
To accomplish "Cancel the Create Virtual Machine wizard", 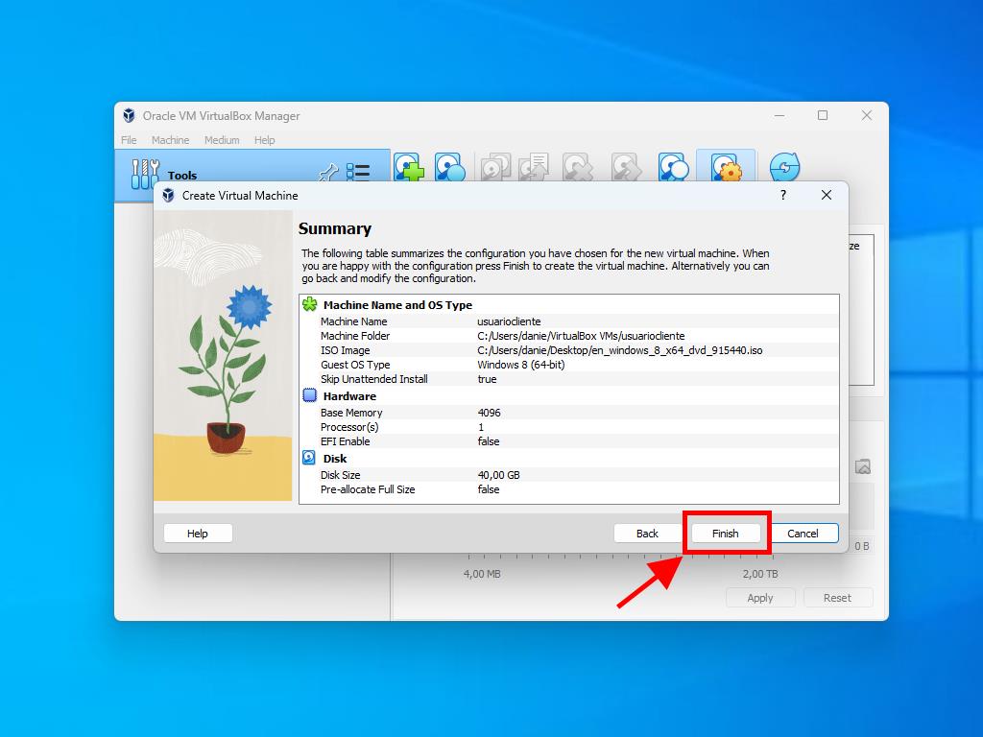I will coord(803,534).
